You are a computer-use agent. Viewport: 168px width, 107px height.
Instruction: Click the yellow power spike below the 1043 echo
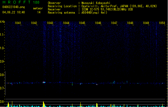[x=44, y=104]
